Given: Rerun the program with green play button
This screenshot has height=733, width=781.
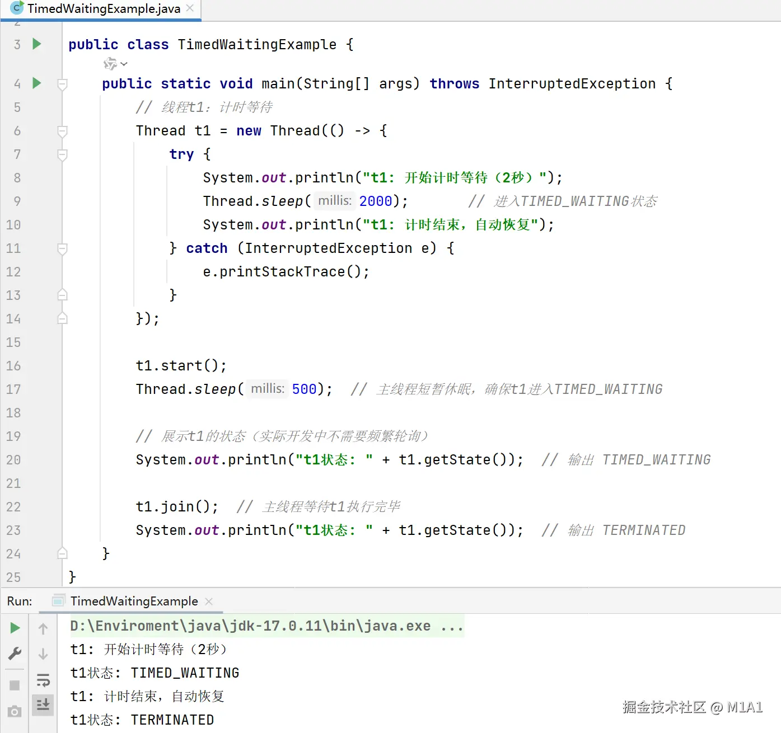Looking at the screenshot, I should point(15,628).
